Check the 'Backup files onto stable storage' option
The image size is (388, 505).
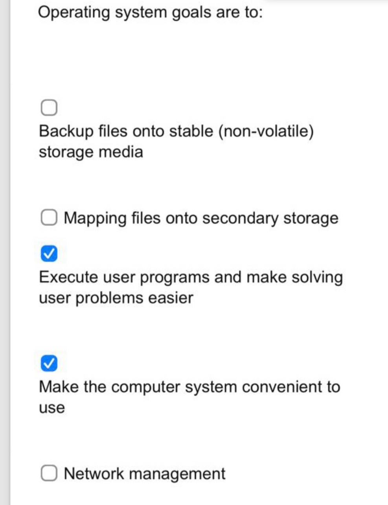pyautogui.click(x=49, y=107)
